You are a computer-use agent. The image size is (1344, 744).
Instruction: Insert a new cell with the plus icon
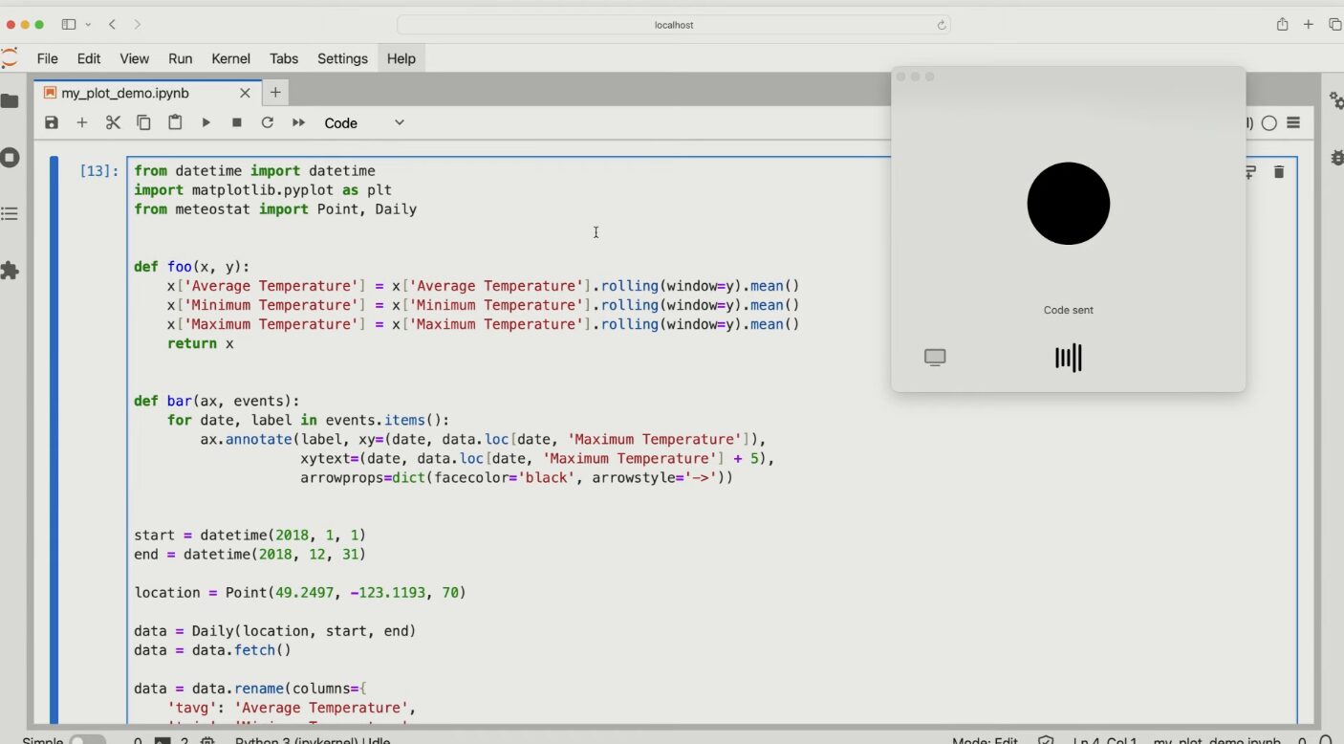pos(82,122)
